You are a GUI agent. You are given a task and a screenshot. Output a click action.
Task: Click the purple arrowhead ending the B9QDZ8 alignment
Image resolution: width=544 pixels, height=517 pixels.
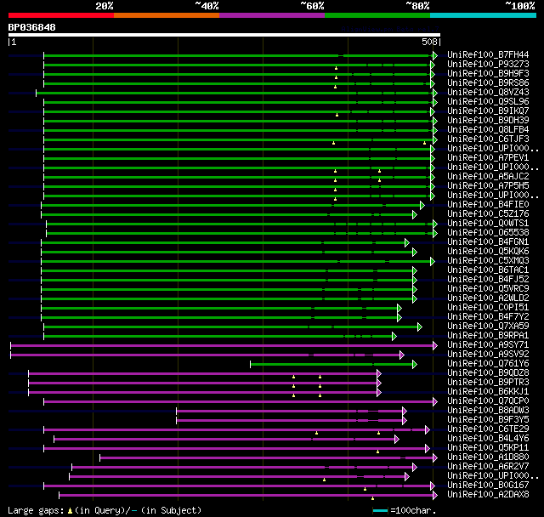379,373
